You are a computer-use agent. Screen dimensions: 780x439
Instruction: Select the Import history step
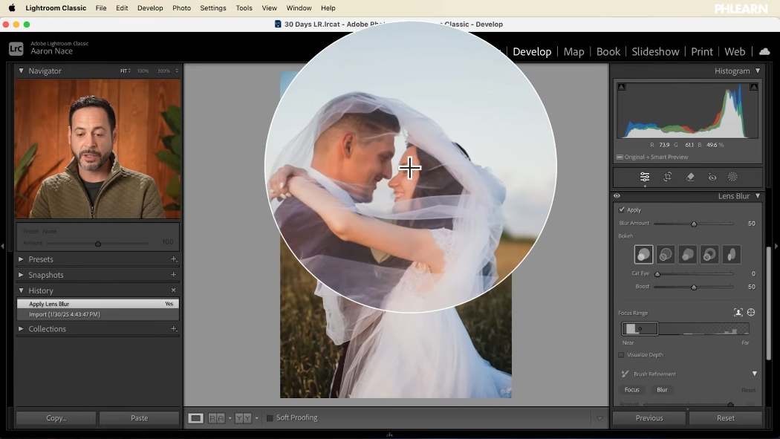tap(98, 314)
